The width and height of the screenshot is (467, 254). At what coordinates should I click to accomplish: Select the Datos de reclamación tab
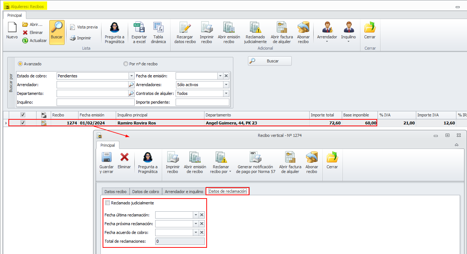(227, 191)
